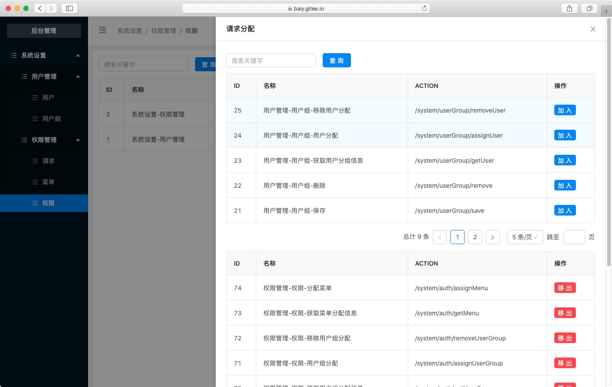Go to next page arrow in pagination
Image resolution: width=612 pixels, height=387 pixels.
click(493, 237)
